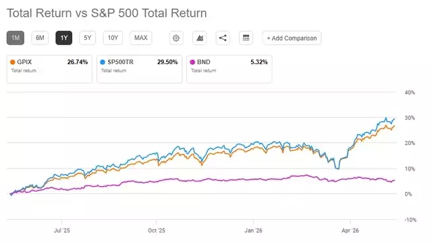Click the 20% y-axis label
The image size is (432, 244).
(410, 143)
